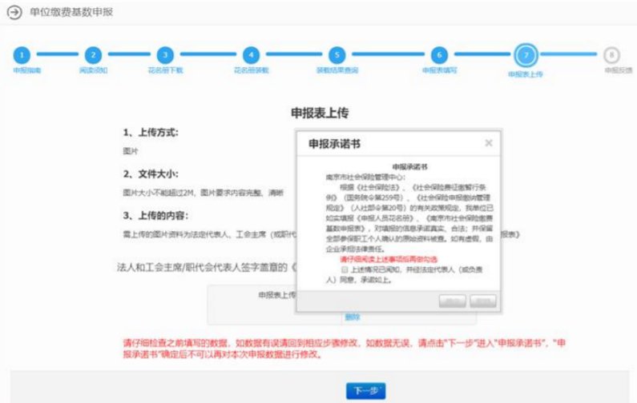Screen dimensions: 637x403
Task: Click the right button in the dialog footer
Action: (x=483, y=301)
